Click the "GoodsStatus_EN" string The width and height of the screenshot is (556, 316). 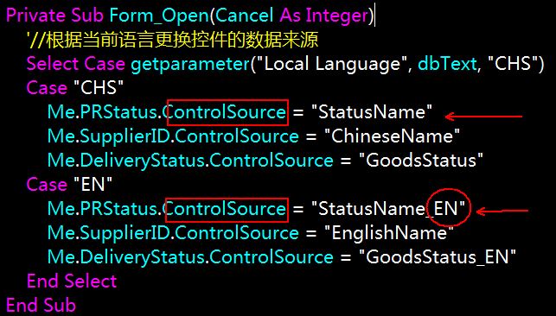click(x=438, y=257)
